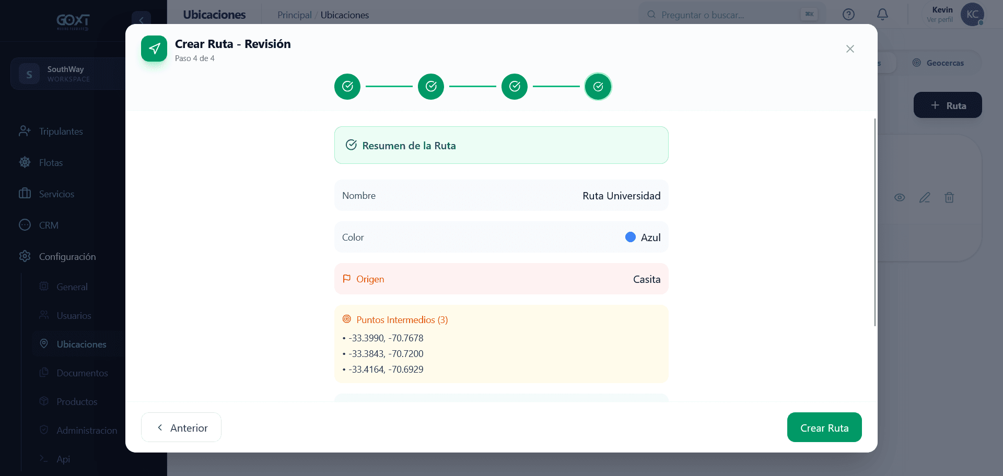Click the eye view icon on route card
The height and width of the screenshot is (476, 1003).
click(x=900, y=197)
